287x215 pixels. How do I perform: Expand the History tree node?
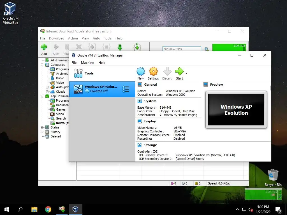pos(42,132)
